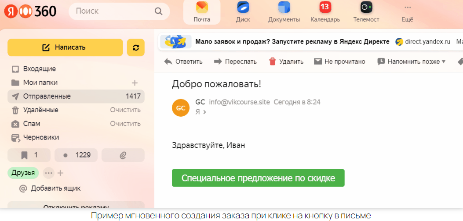The width and height of the screenshot is (463, 221).
Task: Click the Написать compose button
Action: click(65, 47)
